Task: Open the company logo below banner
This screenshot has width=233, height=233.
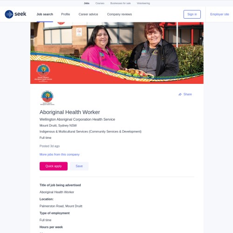Action: (47, 98)
